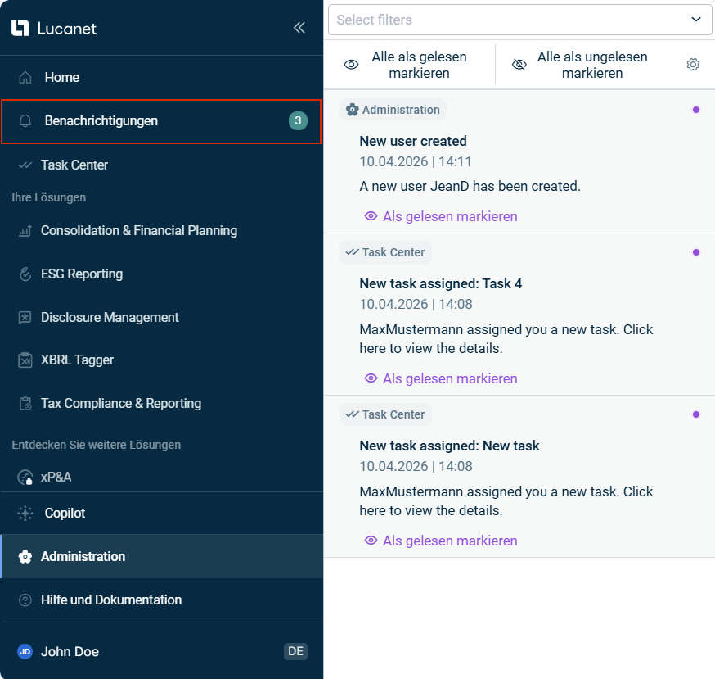Click gear icon in Administration tag

[352, 110]
